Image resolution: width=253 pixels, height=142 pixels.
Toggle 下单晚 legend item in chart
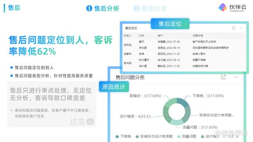tap(123, 136)
